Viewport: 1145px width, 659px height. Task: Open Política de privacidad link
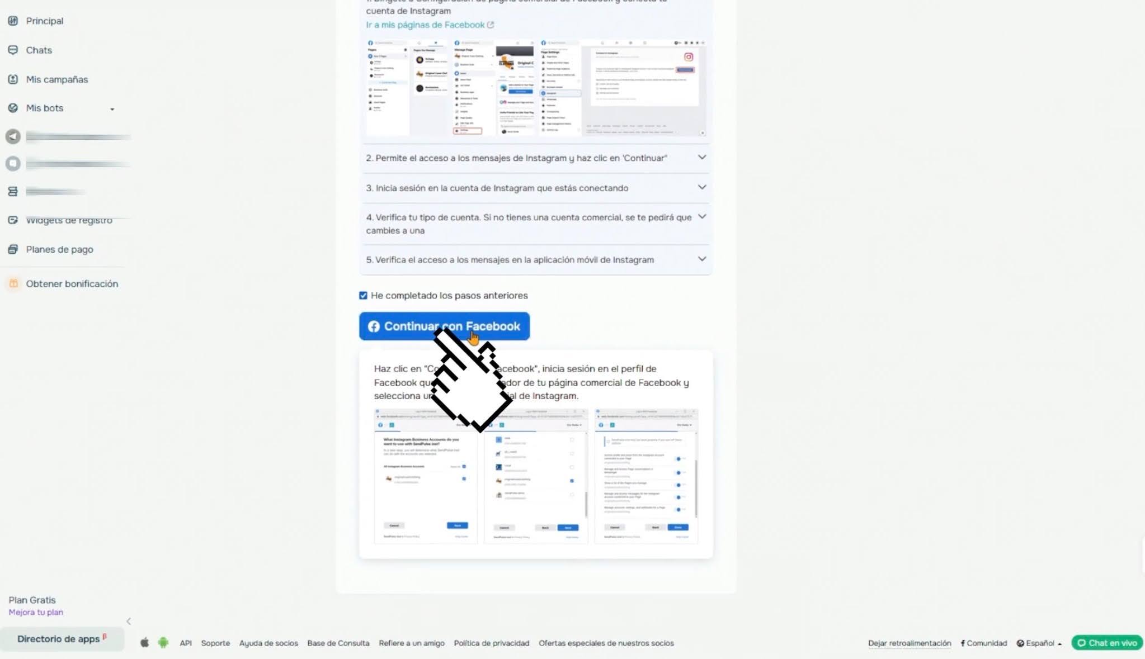pos(492,643)
